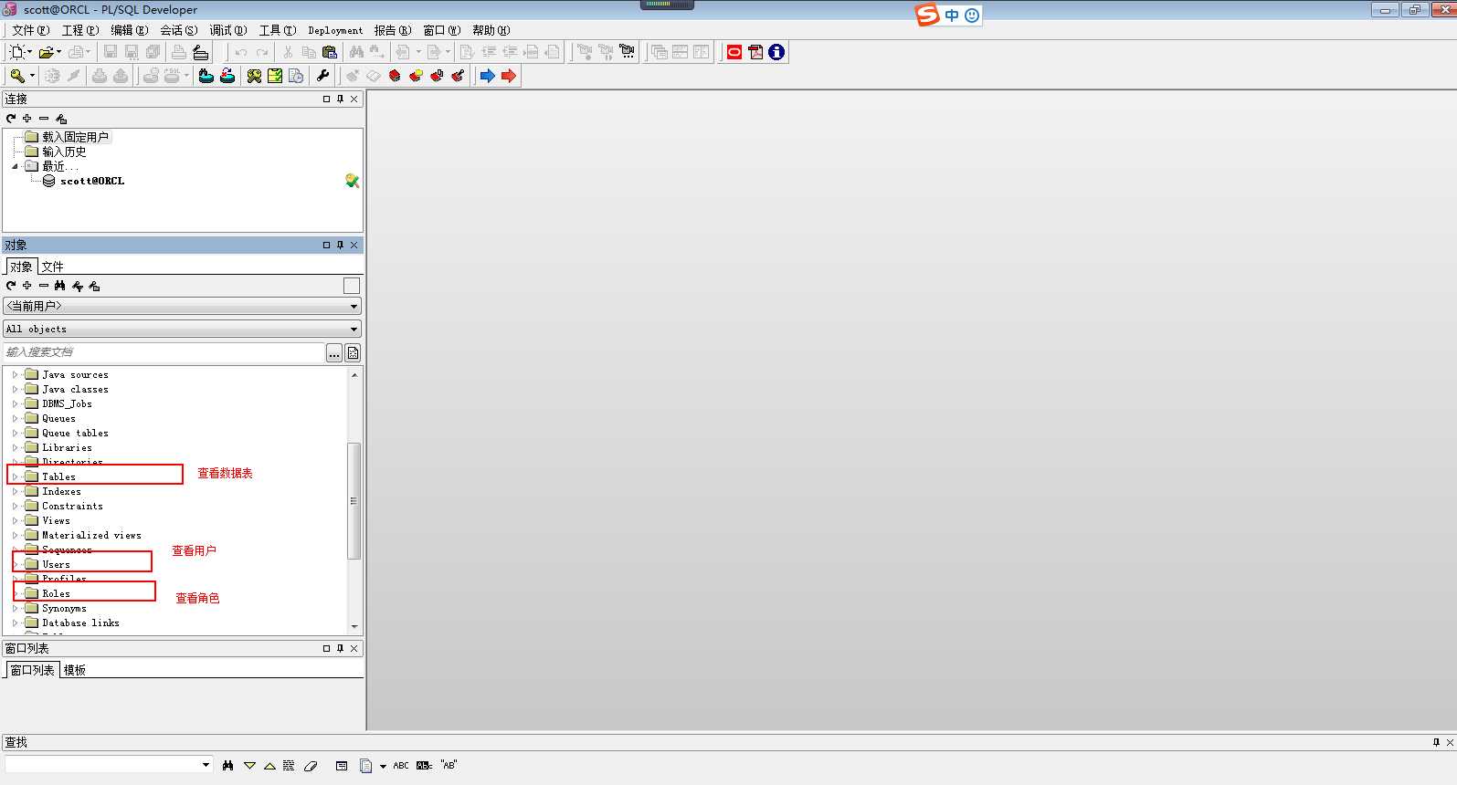
Task: Open the PDF manual icon
Action: (x=755, y=52)
